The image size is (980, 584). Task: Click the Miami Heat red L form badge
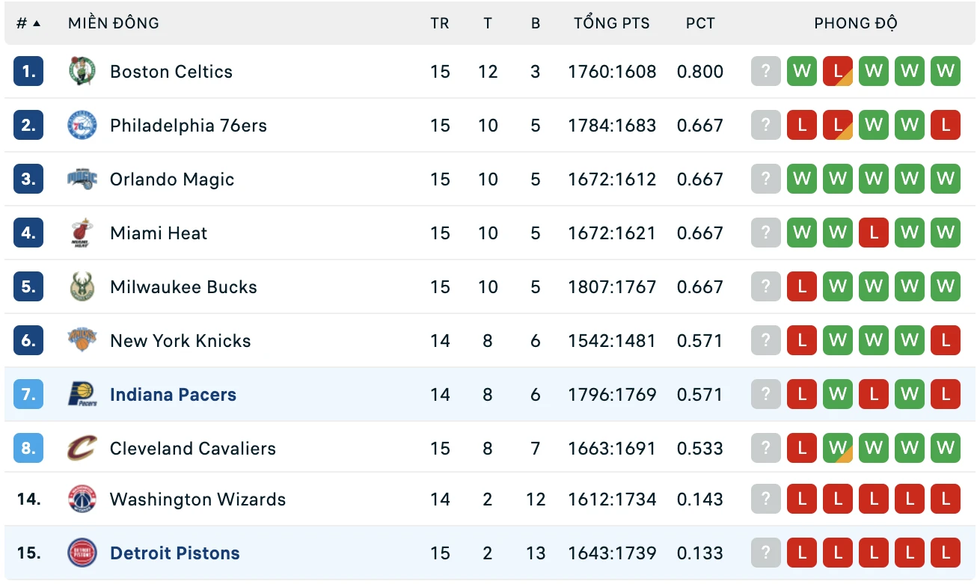click(874, 233)
